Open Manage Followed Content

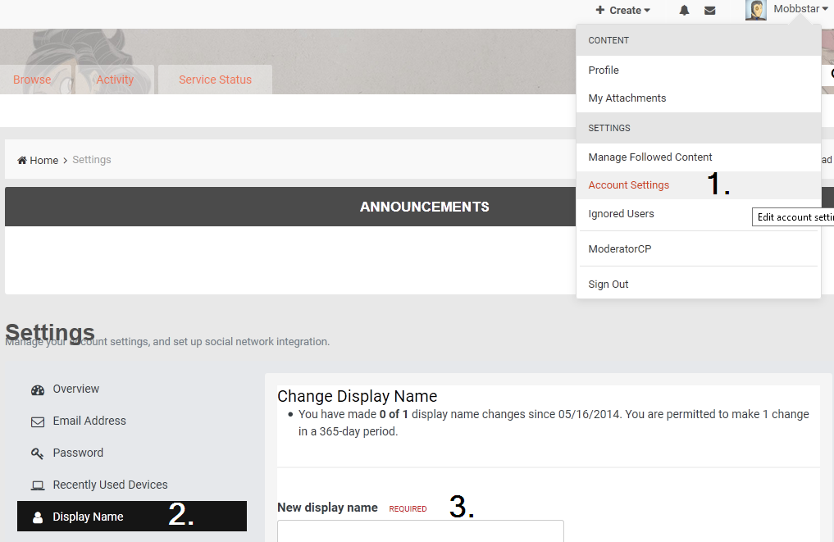(x=649, y=157)
